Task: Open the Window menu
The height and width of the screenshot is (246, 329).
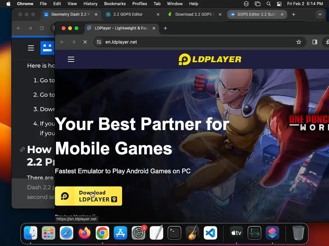Action: pyautogui.click(x=175, y=4)
